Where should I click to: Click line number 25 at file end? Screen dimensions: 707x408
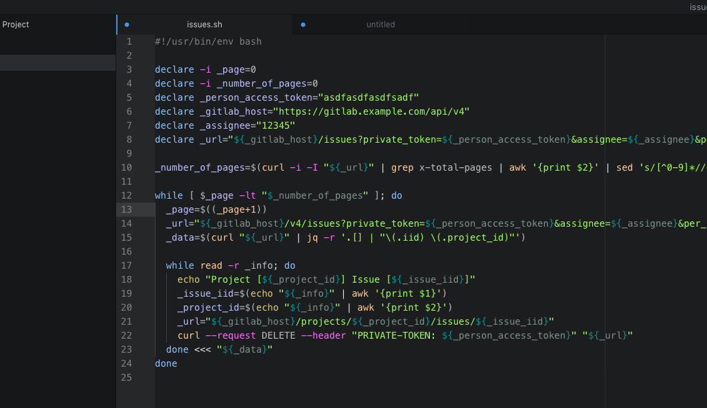pos(126,377)
